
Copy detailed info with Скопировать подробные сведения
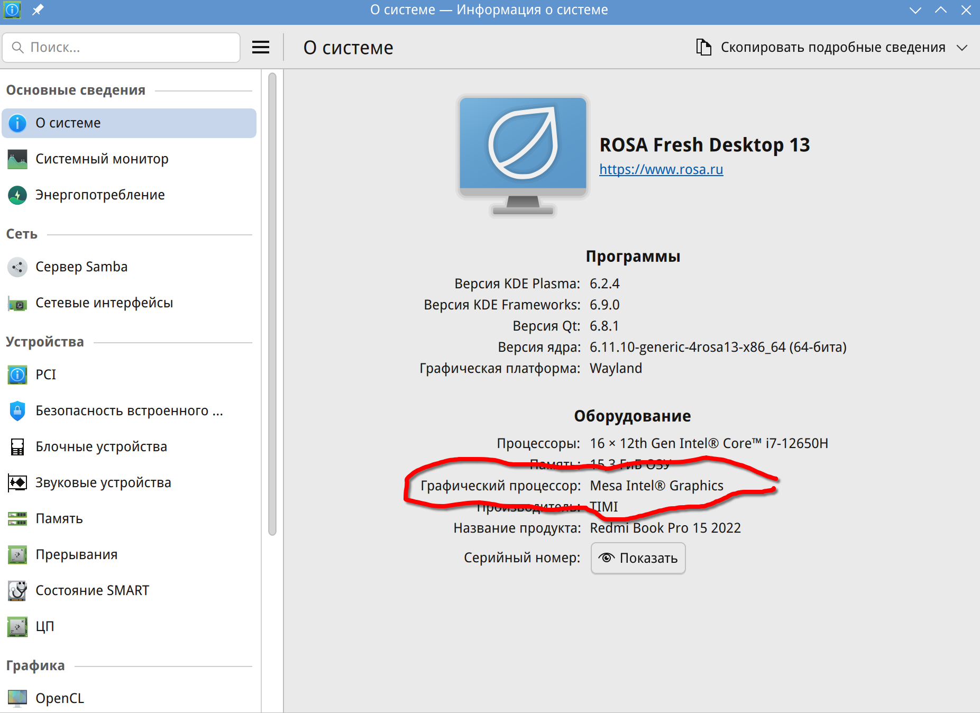coord(832,47)
